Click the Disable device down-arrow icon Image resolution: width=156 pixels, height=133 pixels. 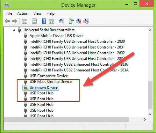86,21
